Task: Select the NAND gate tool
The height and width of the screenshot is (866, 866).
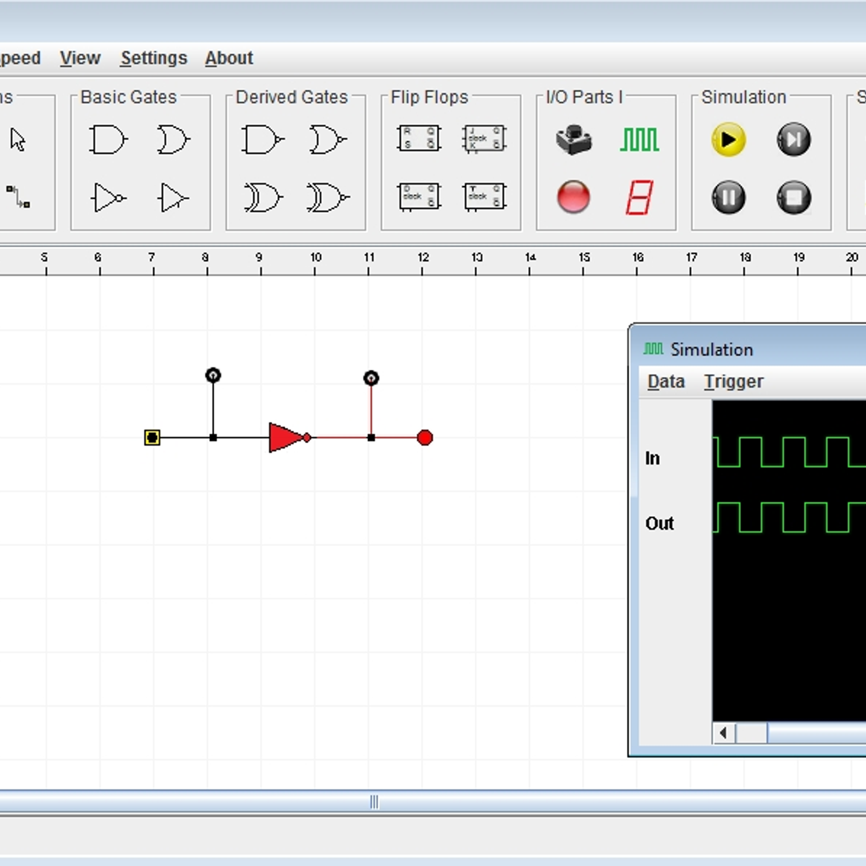Action: [x=262, y=140]
